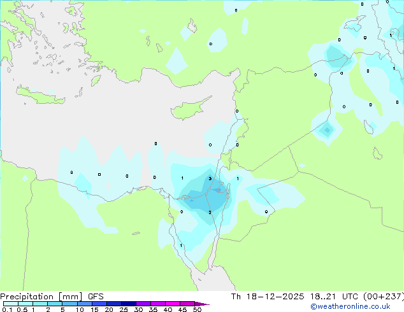
Task: Click the '35' legend scale label
Action: click(x=153, y=309)
